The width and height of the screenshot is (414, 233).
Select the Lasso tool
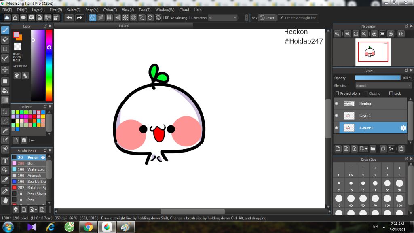point(5,121)
